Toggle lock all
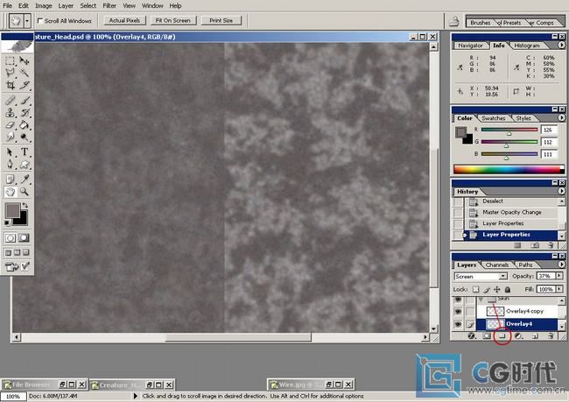Screen dimensions: 569x402 pos(508,289)
